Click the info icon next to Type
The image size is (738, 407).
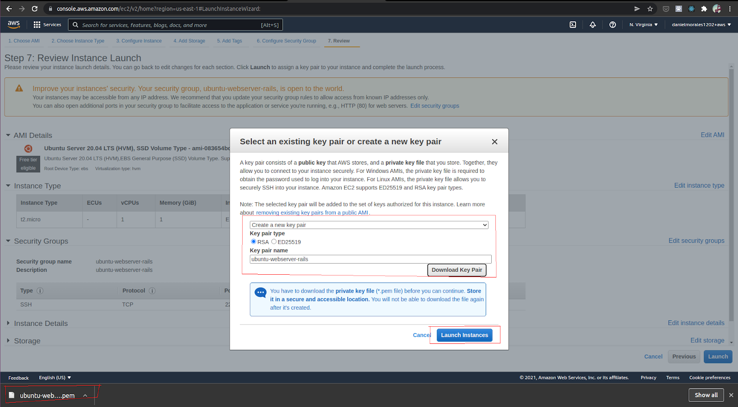[x=40, y=291]
